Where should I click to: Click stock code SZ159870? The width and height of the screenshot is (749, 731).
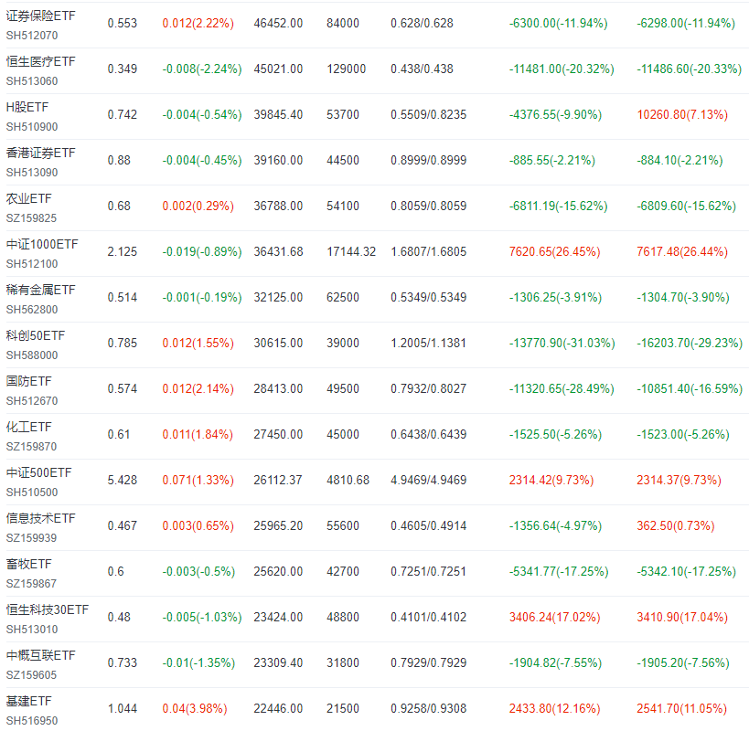(x=31, y=447)
